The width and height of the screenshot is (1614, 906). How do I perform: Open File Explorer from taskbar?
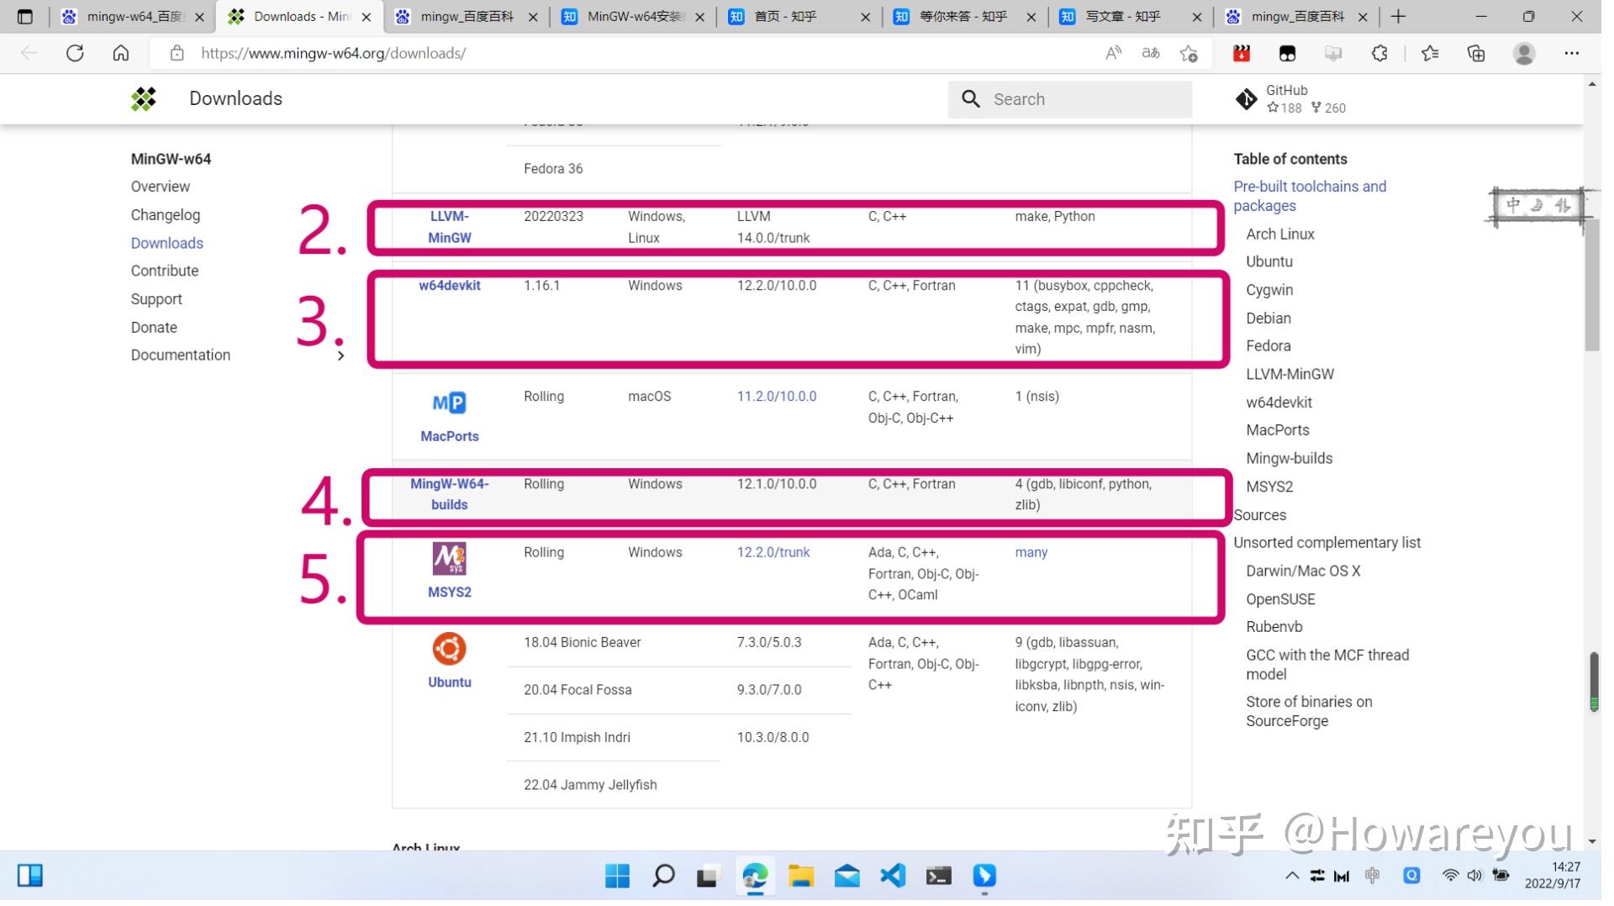800,876
